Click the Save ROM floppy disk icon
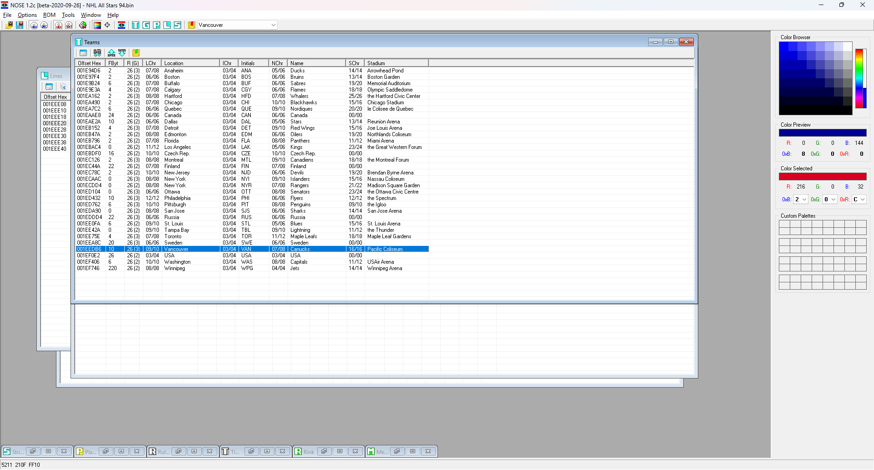The height and width of the screenshot is (470, 874). pyautogui.click(x=20, y=25)
